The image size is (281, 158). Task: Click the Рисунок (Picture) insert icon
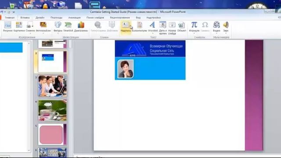click(8, 26)
